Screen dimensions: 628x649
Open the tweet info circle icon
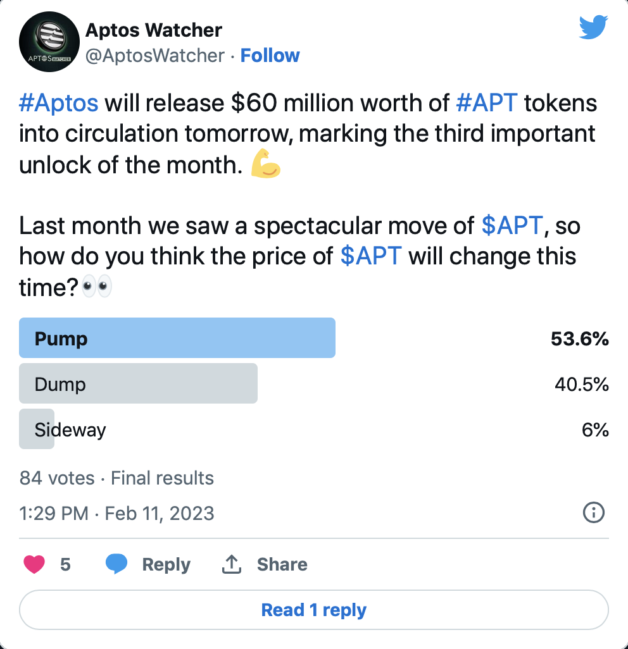coord(594,512)
